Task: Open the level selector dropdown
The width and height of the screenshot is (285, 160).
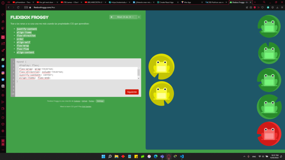Action: point(125,17)
